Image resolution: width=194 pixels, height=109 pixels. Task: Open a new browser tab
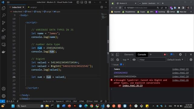pos(163,3)
